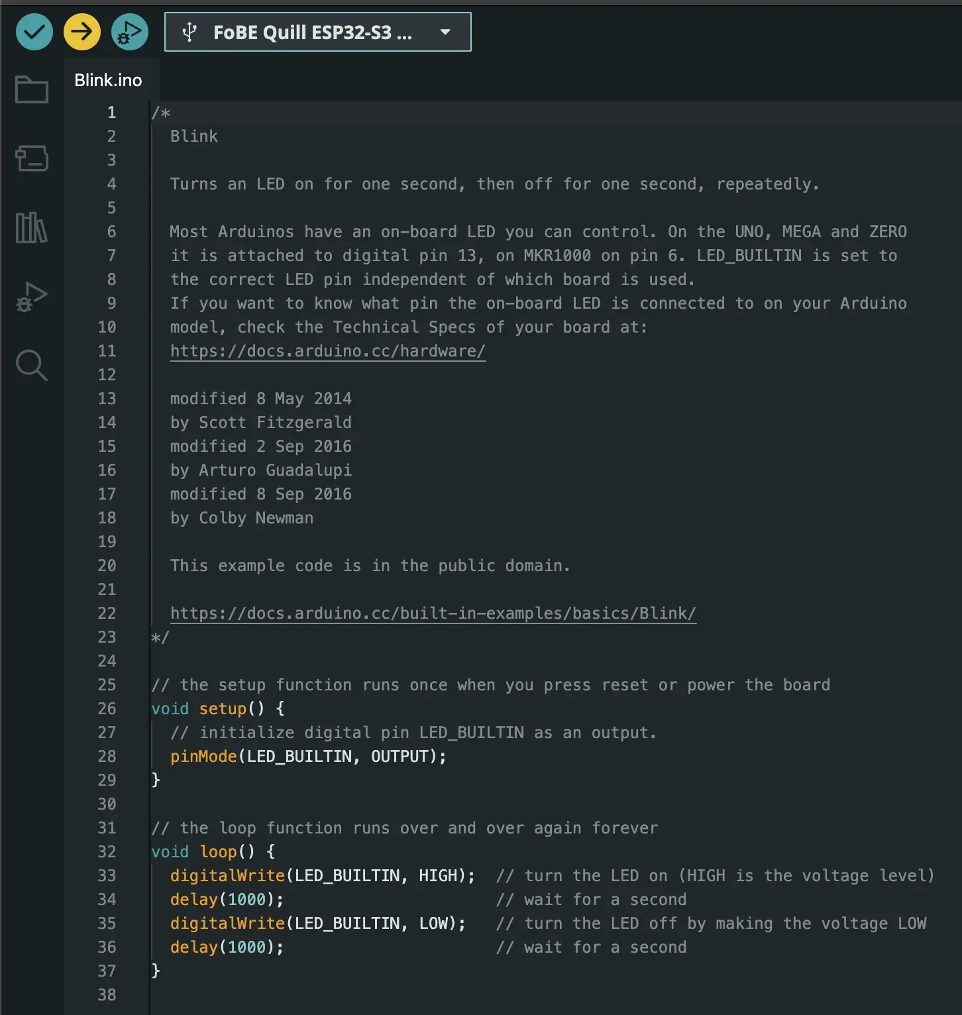
Task: Place cursor on the pinMode call
Action: [x=203, y=756]
